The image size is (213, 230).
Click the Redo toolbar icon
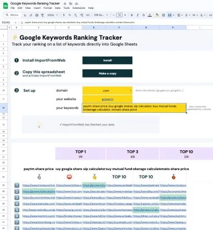pos(31,15)
